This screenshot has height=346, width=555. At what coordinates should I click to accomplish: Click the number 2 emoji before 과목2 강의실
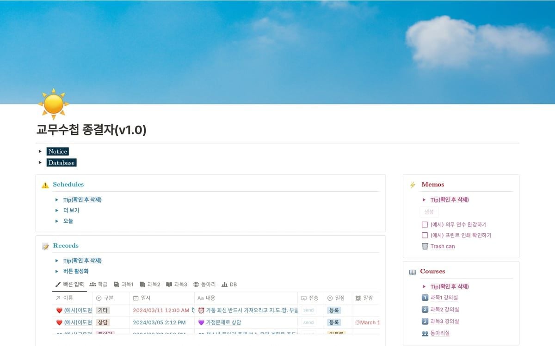click(425, 310)
